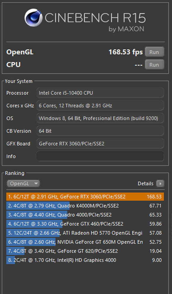Click the CB Version 64 Bit field
The image size is (172, 294).
[x=100, y=131]
